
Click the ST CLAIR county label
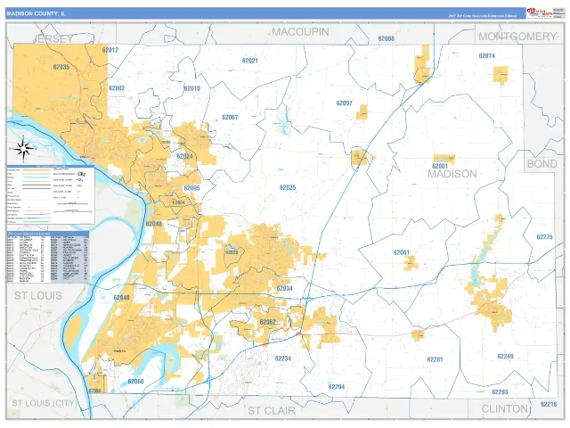[x=271, y=411]
